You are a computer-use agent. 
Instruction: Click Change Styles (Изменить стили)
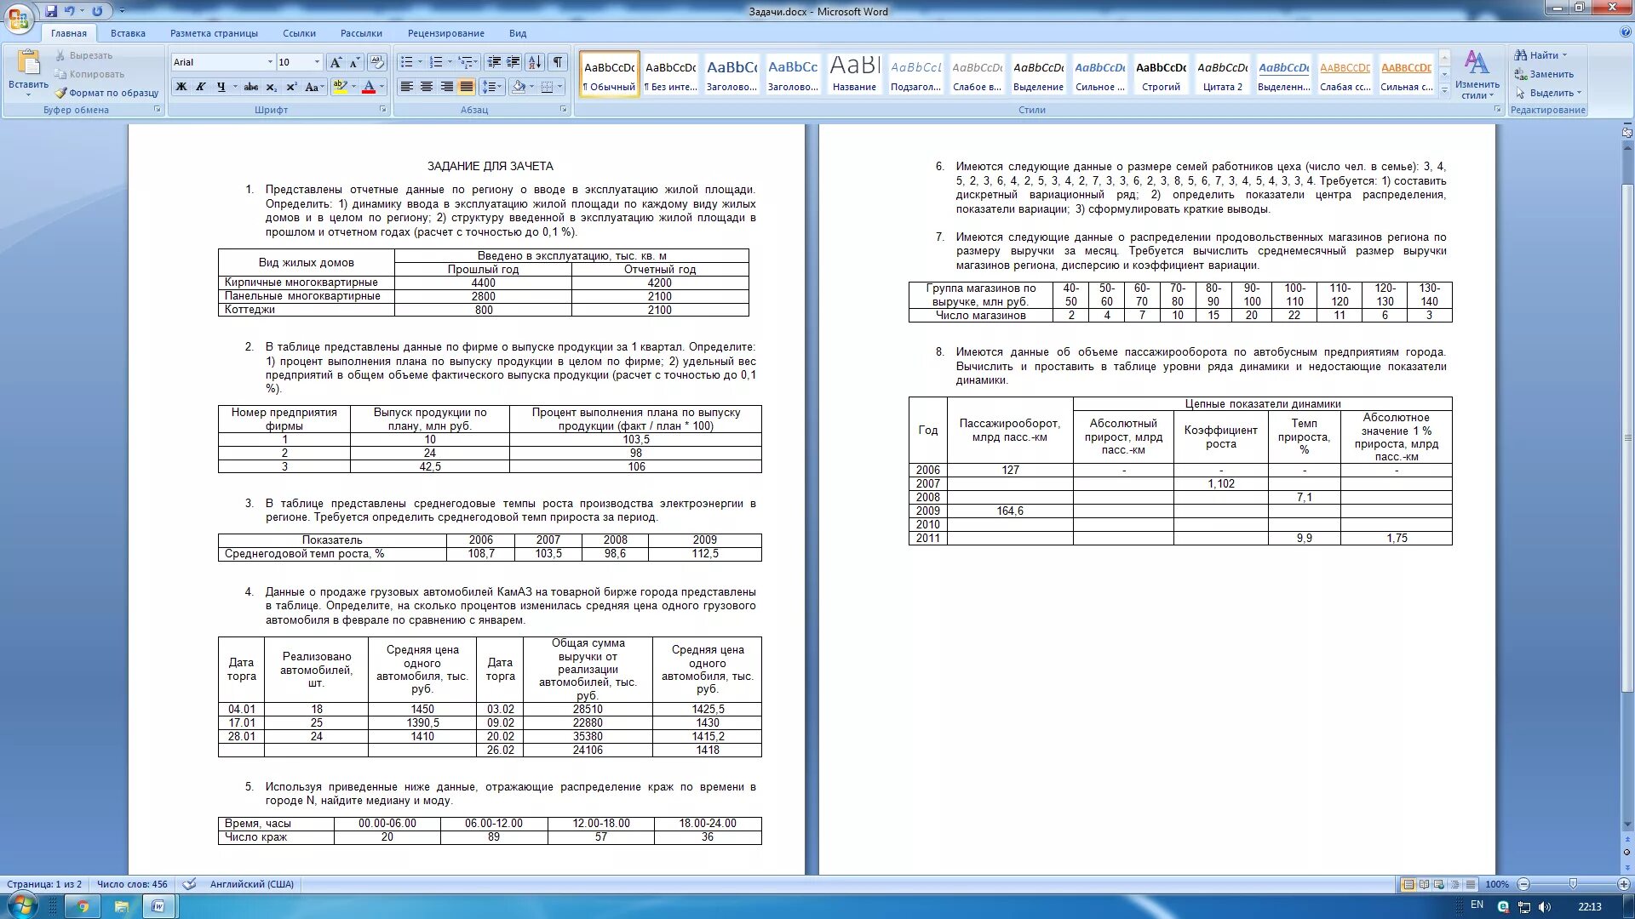pos(1477,75)
